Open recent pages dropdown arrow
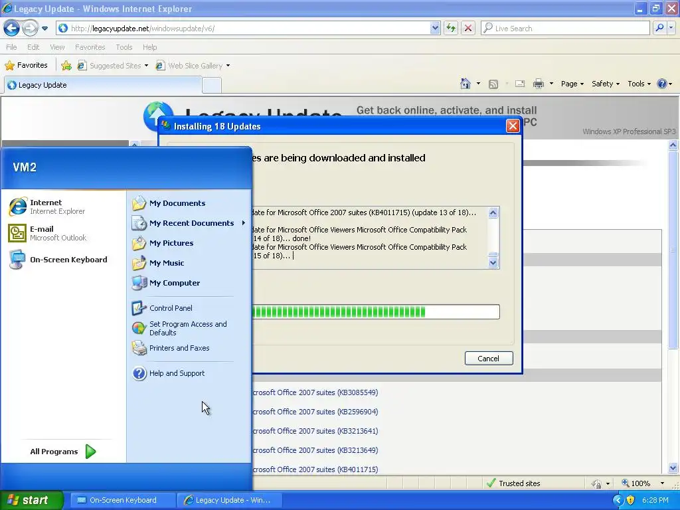The height and width of the screenshot is (510, 680). (x=44, y=29)
